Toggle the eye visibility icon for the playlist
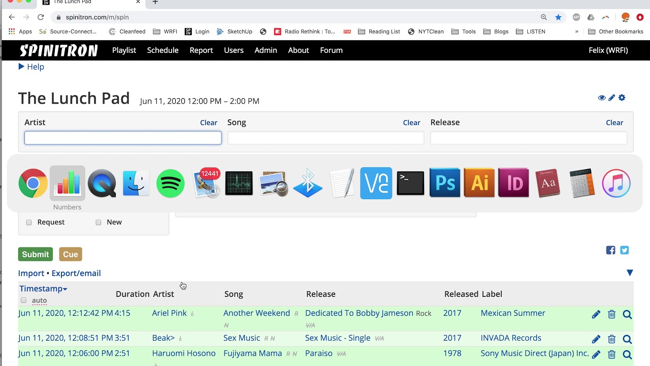The width and height of the screenshot is (650, 366). point(602,98)
